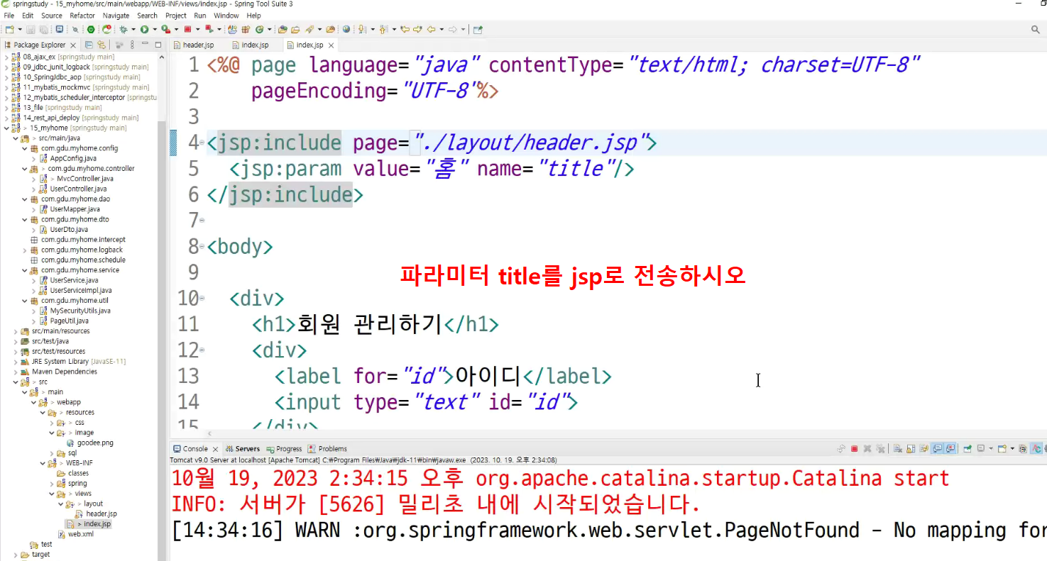This screenshot has height=561, width=1047.
Task: Open the Run button dropdown arrow
Action: pos(155,29)
